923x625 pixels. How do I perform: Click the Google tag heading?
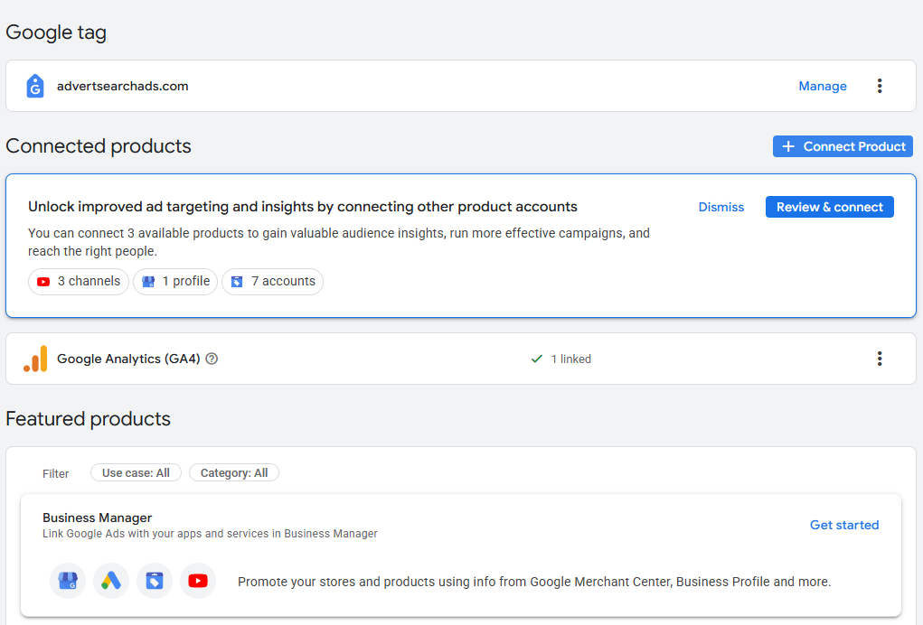56,33
